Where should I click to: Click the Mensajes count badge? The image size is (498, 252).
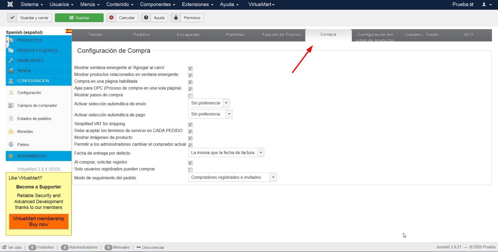(x=108, y=247)
